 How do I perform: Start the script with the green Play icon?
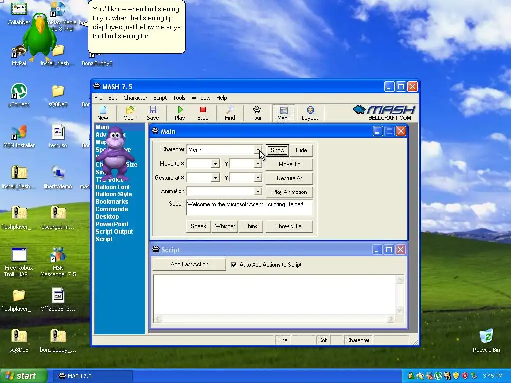[x=180, y=113]
